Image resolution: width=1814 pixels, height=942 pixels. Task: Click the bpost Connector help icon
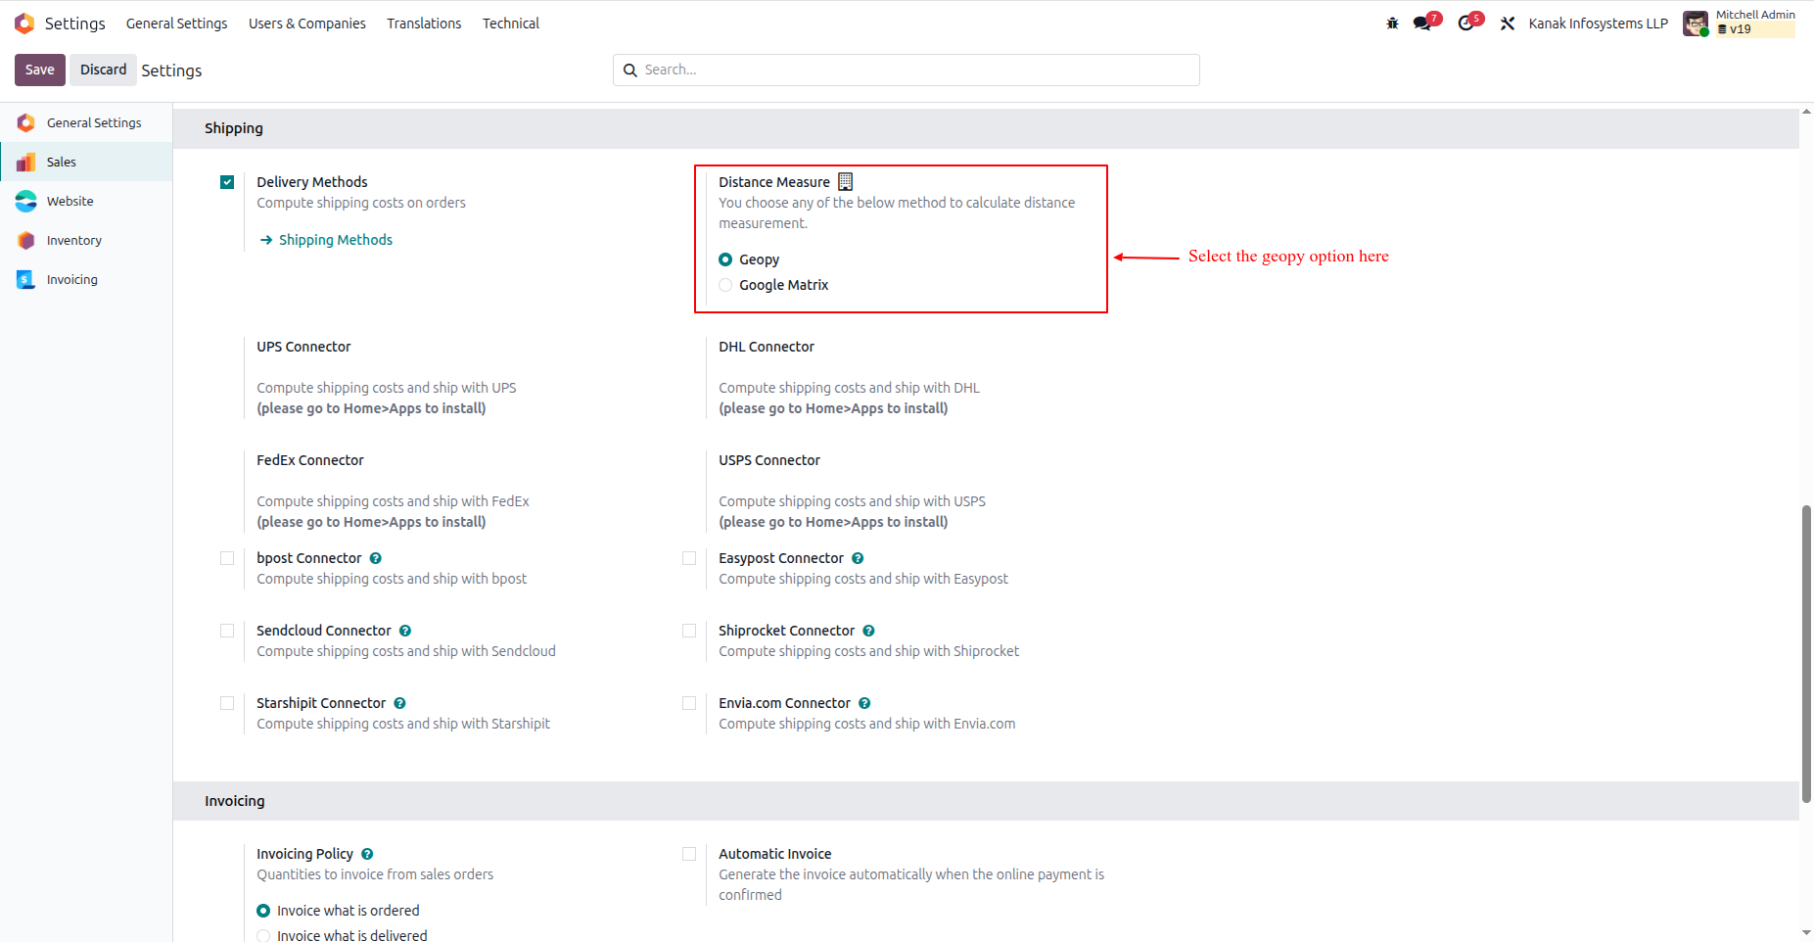pyautogui.click(x=376, y=558)
